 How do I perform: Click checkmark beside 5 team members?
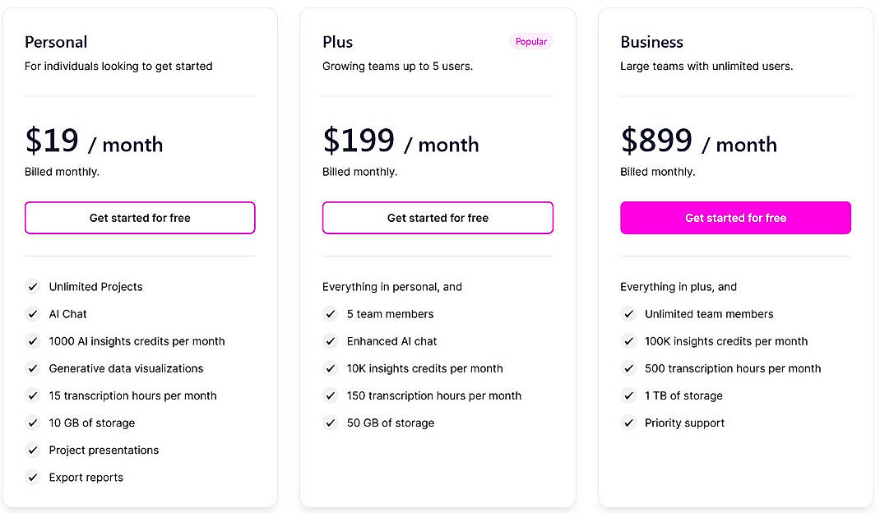[331, 314]
